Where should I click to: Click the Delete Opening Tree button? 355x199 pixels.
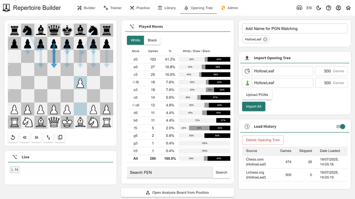point(263,140)
